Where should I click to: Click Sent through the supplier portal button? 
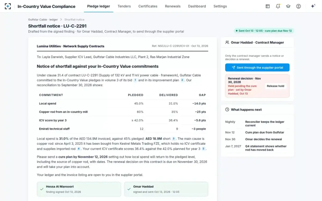[257, 68]
